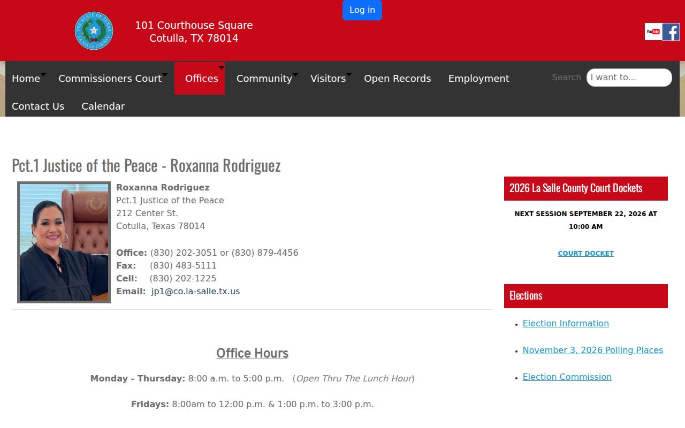Open the Election Commission link
The height and width of the screenshot is (428, 685).
pos(567,377)
